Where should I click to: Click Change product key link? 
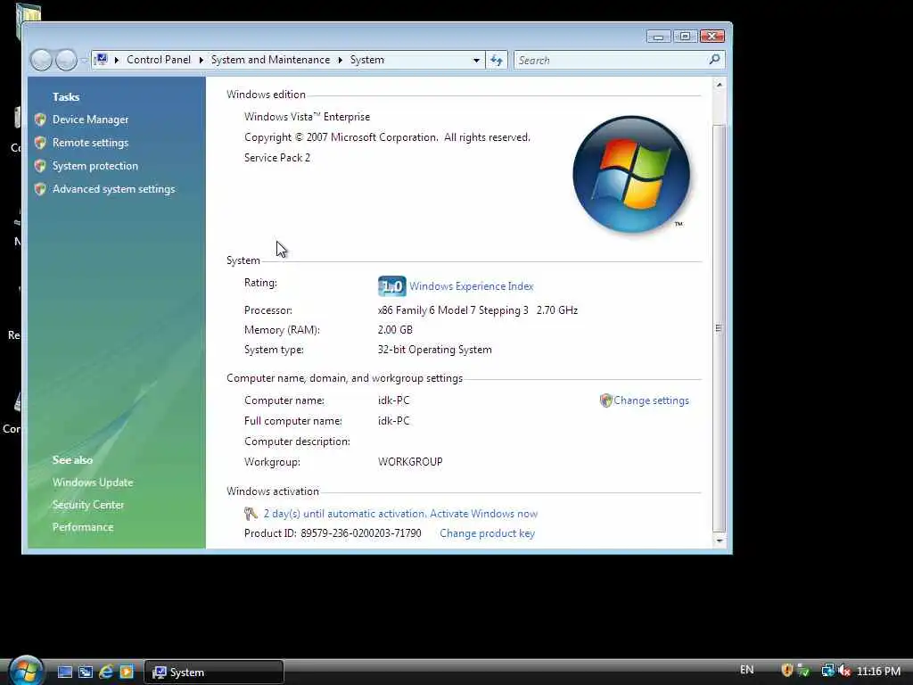point(487,533)
